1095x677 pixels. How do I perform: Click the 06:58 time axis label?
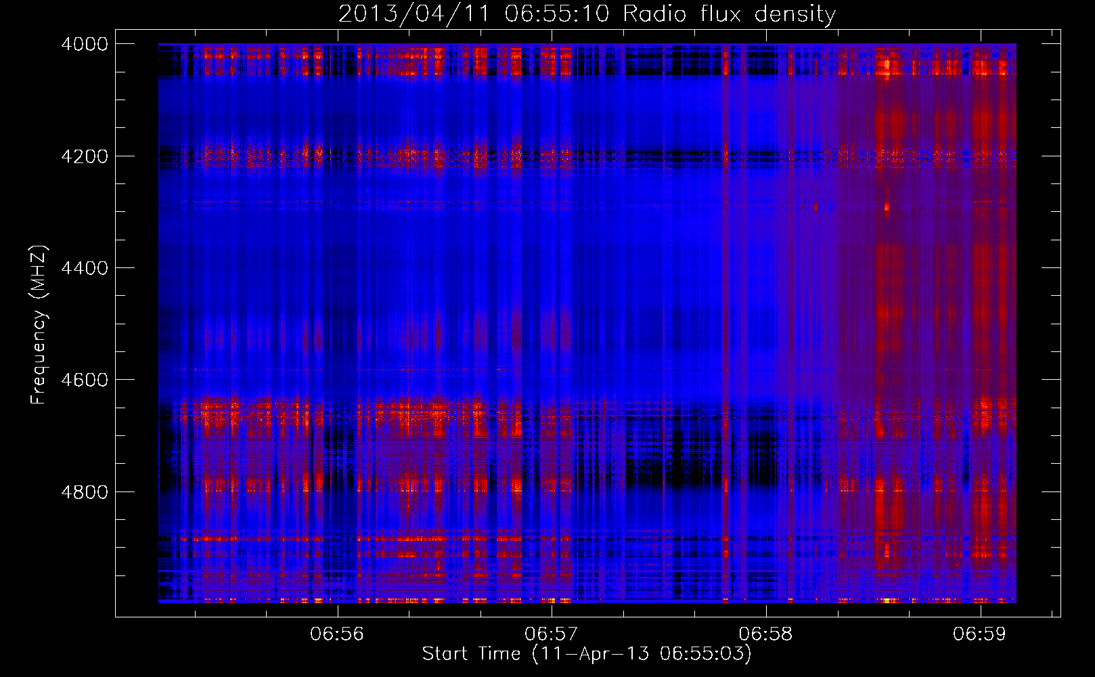(x=765, y=634)
